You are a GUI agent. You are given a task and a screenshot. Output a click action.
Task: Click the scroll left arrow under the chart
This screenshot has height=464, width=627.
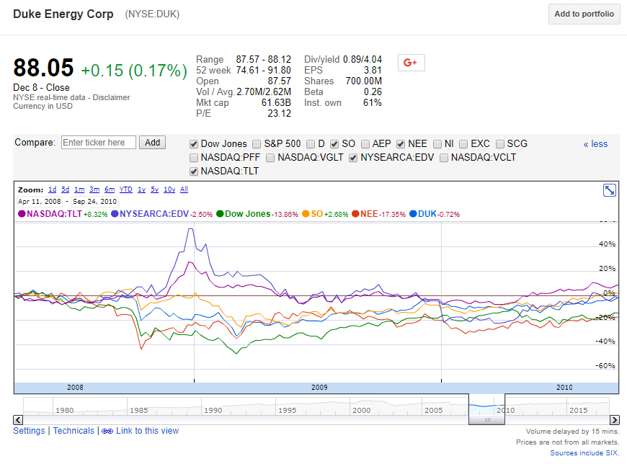(18, 419)
